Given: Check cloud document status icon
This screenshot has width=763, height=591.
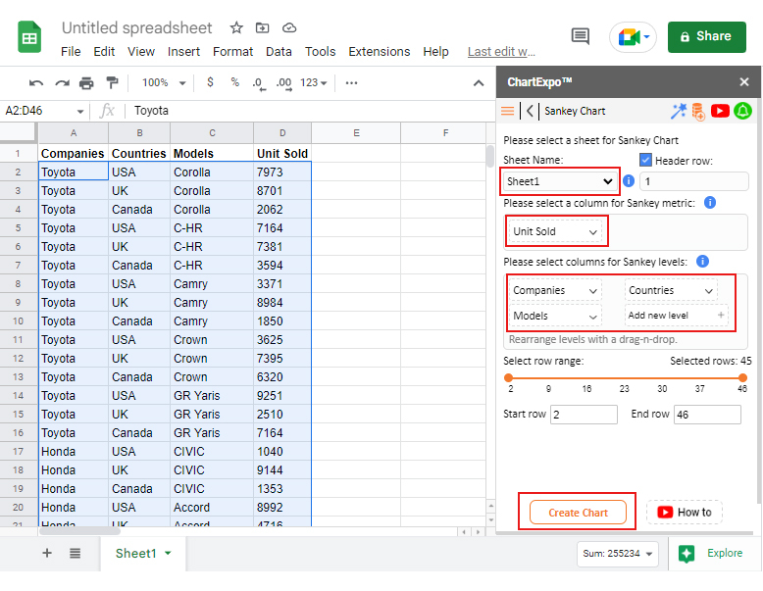Looking at the screenshot, I should point(289,27).
